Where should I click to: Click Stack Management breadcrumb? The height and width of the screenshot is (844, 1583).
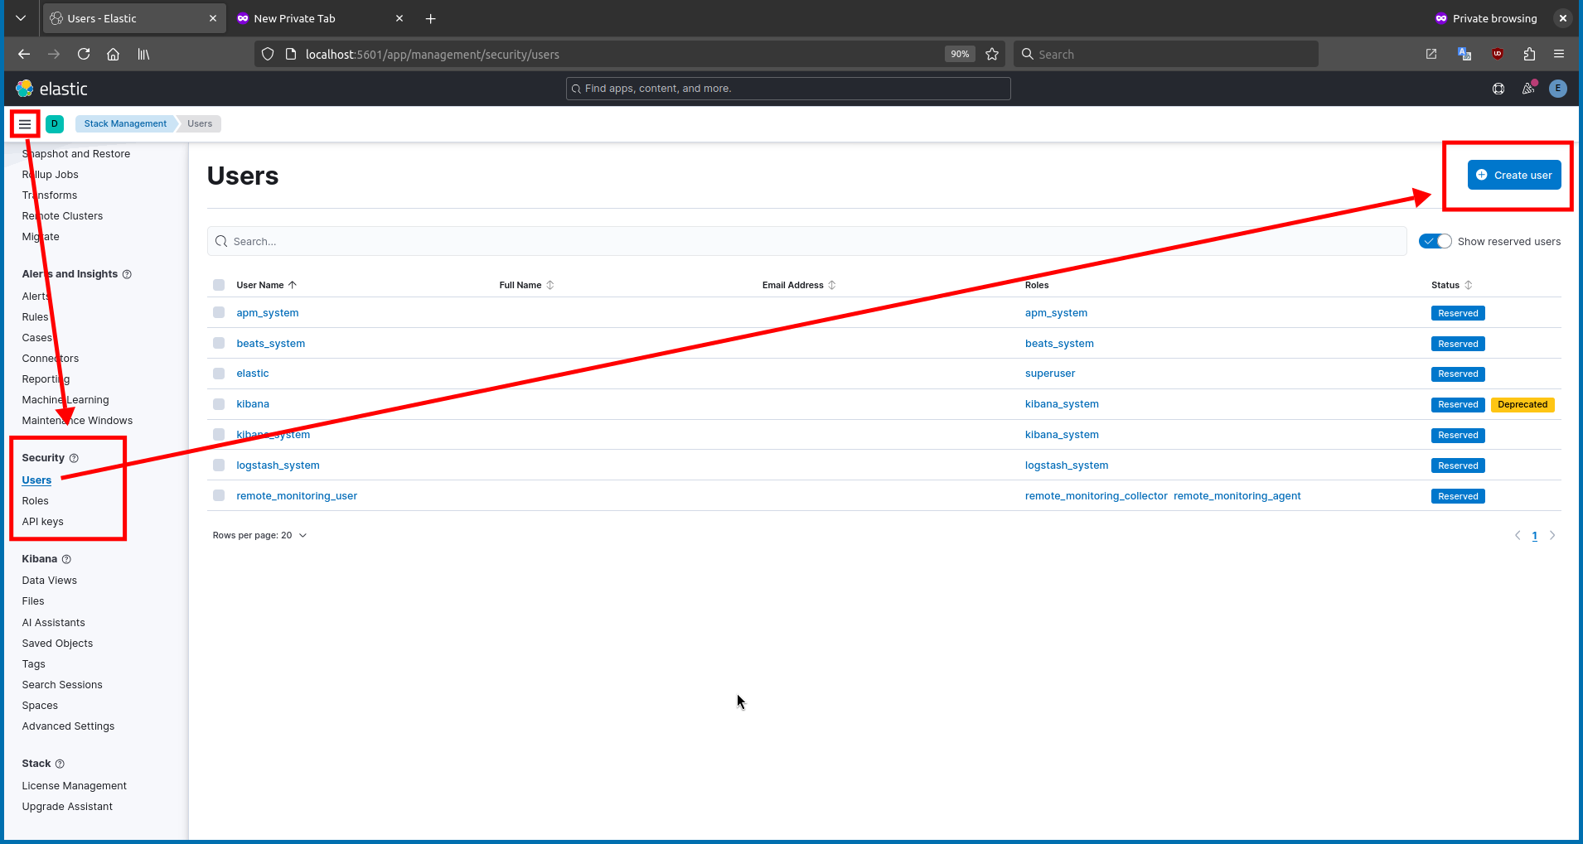click(x=125, y=124)
